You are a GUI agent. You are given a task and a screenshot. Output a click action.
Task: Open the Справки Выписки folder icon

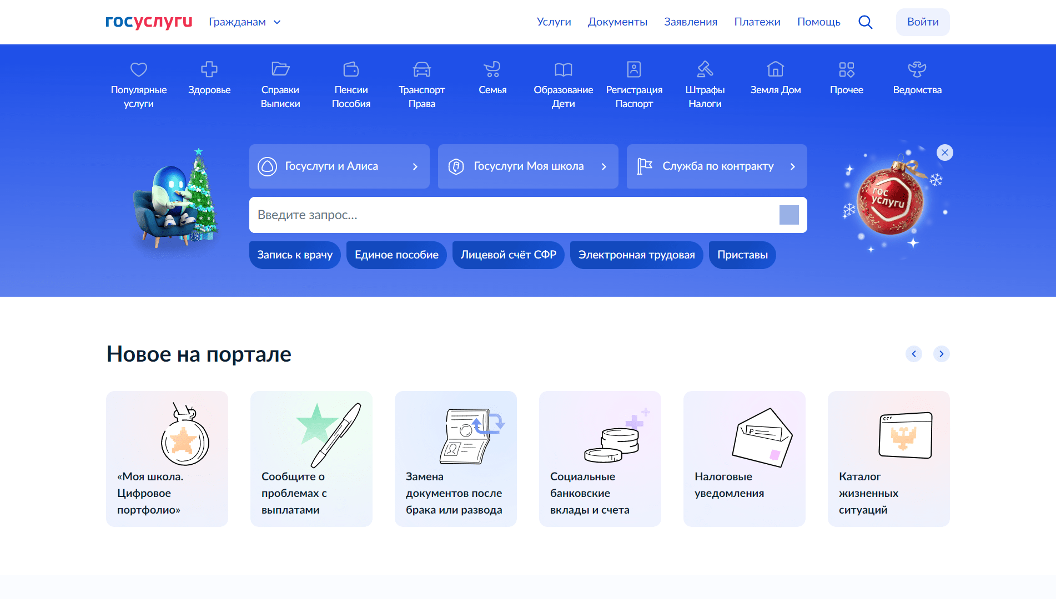pyautogui.click(x=280, y=69)
